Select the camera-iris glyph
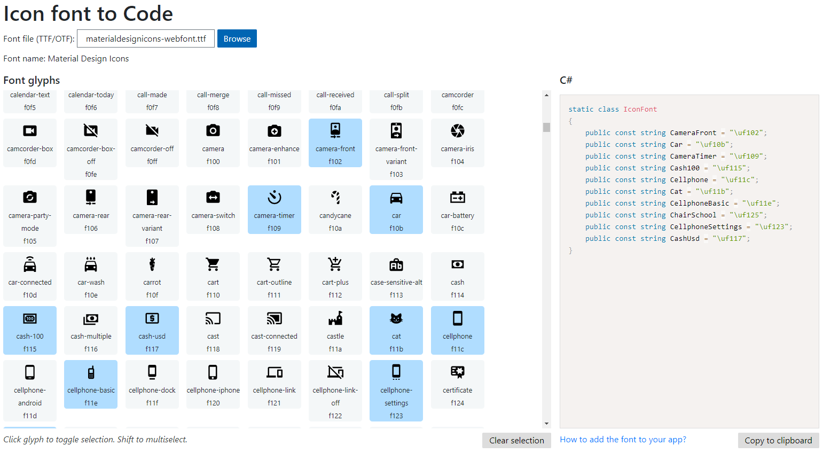 [457, 143]
